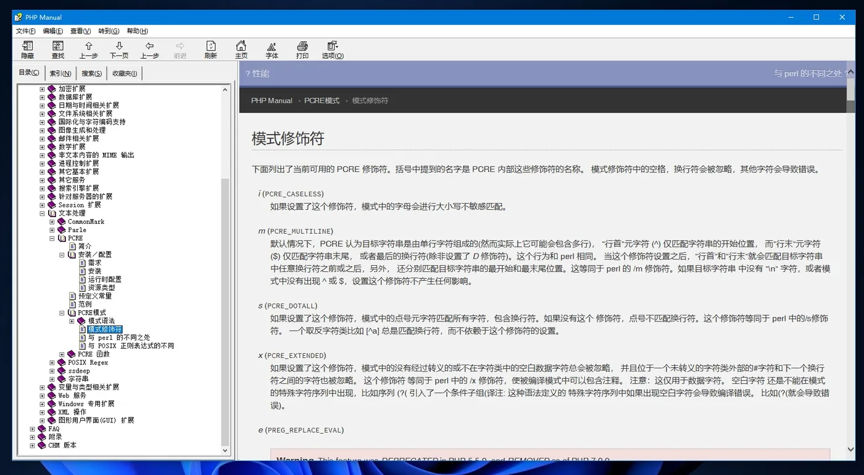The height and width of the screenshot is (475, 864).
Task: Collapse the PCRE tree node
Action: point(52,238)
